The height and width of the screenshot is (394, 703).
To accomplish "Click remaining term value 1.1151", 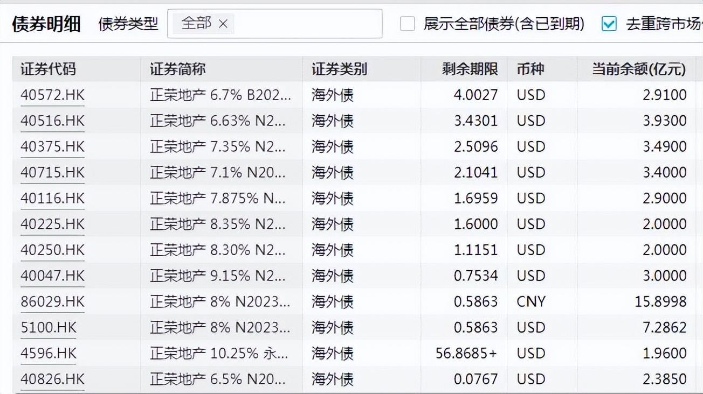I will 476,250.
